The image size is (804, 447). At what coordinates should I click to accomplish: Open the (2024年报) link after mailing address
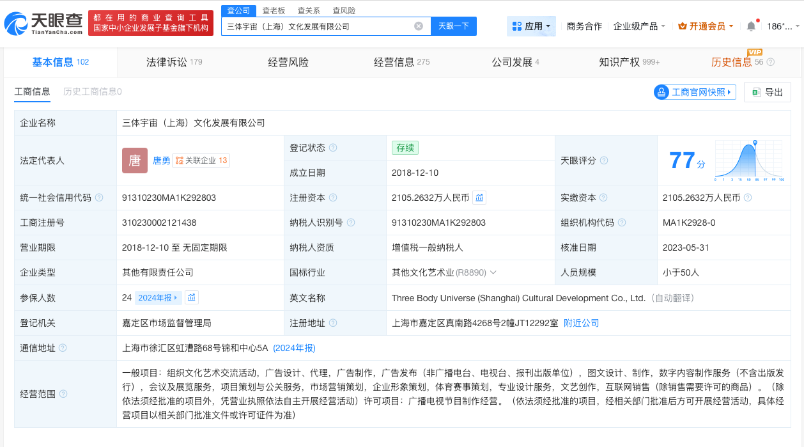294,348
